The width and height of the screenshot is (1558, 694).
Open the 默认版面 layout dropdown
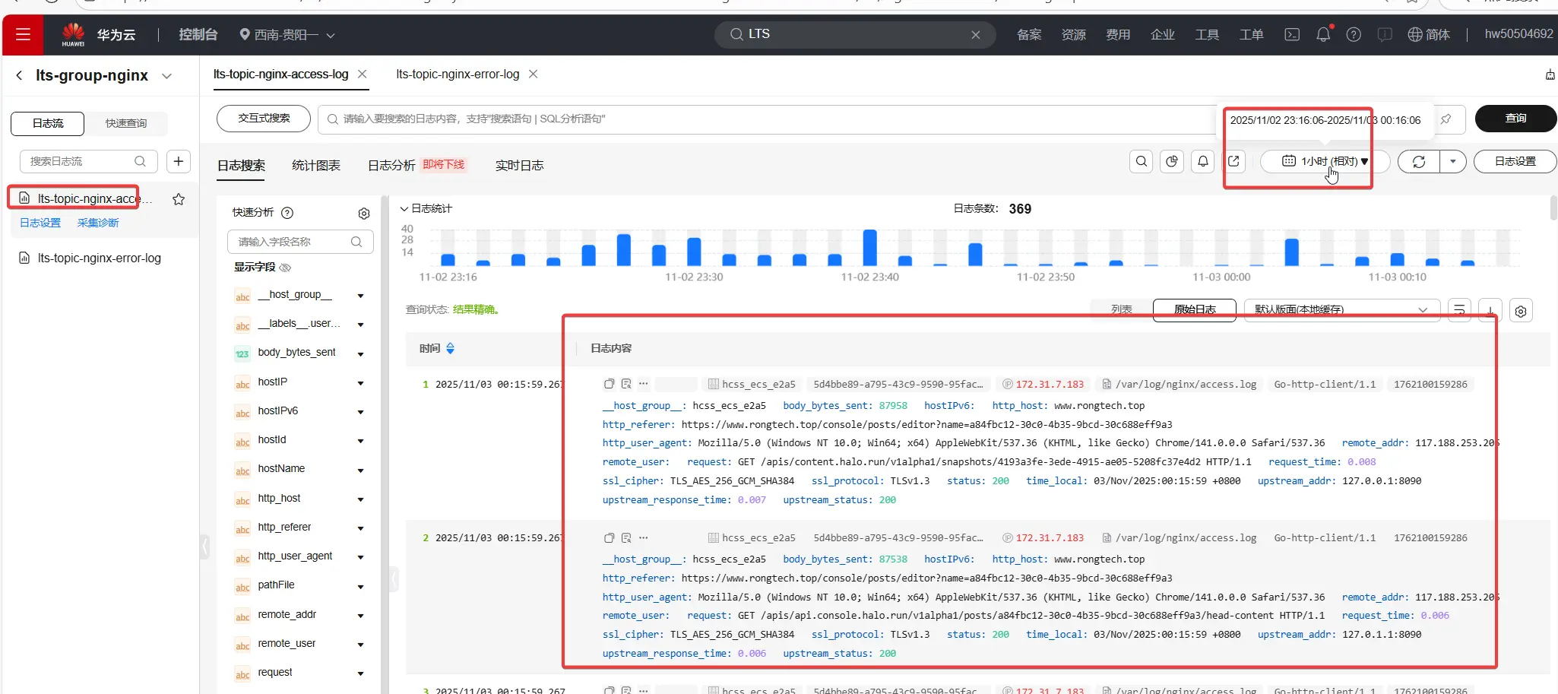coord(1341,309)
